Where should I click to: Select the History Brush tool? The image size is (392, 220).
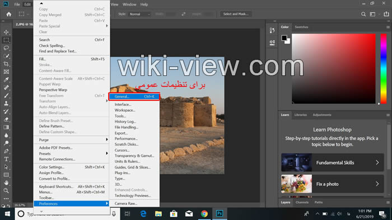[x=6, y=111]
